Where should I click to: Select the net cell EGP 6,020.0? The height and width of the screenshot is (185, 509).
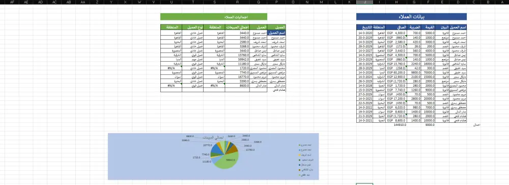pos(397,108)
